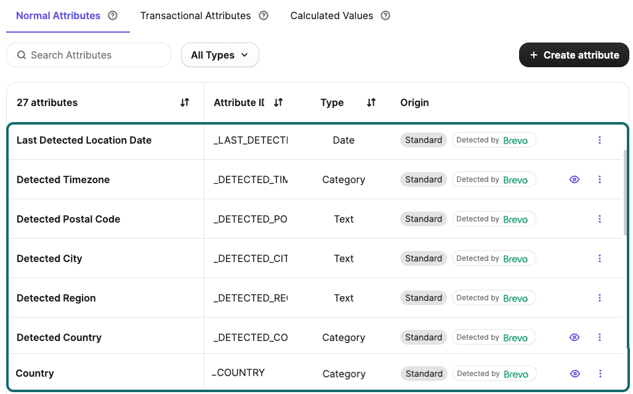Click Detected by Brevo badge in Detected Region row
Screen dimensions: 633x394
(x=494, y=298)
